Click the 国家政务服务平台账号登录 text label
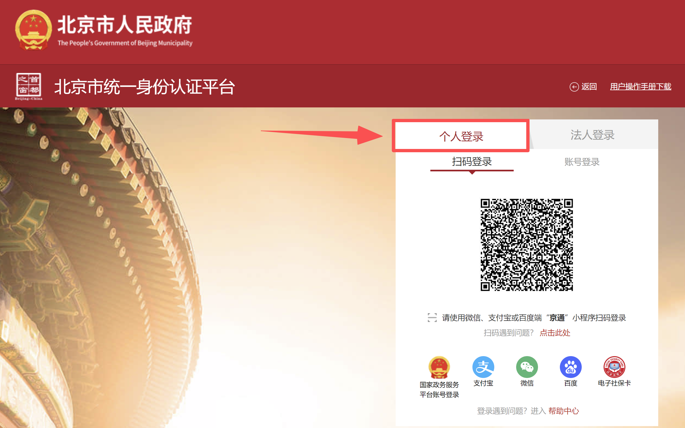Screen dimensions: 685x428 (x=439, y=389)
